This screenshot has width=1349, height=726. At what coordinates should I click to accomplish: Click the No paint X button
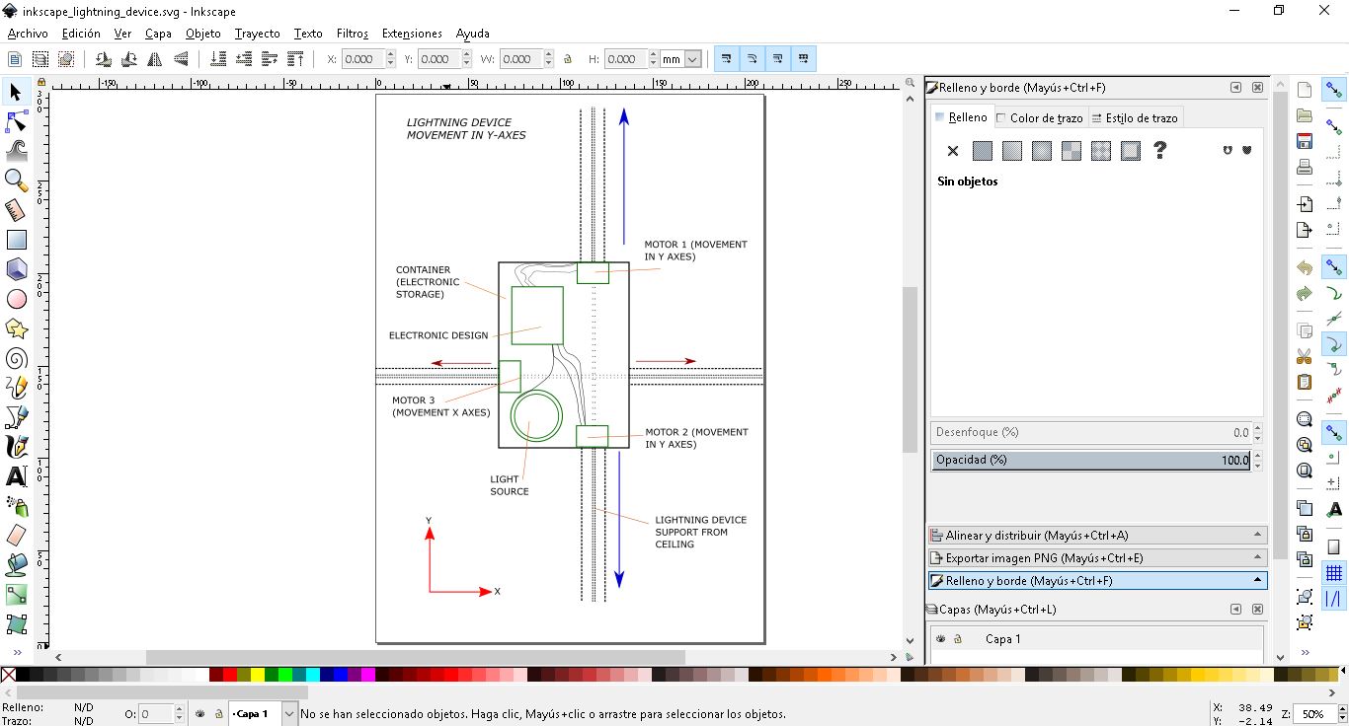(953, 151)
